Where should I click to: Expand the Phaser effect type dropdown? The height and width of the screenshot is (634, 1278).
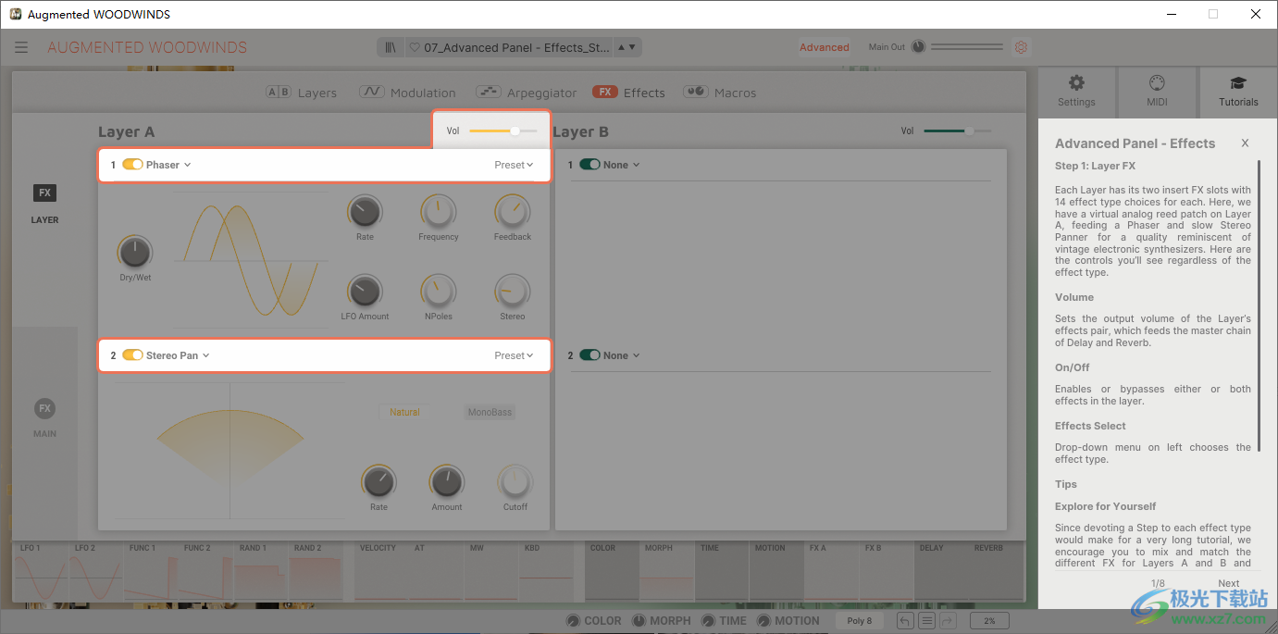(168, 165)
